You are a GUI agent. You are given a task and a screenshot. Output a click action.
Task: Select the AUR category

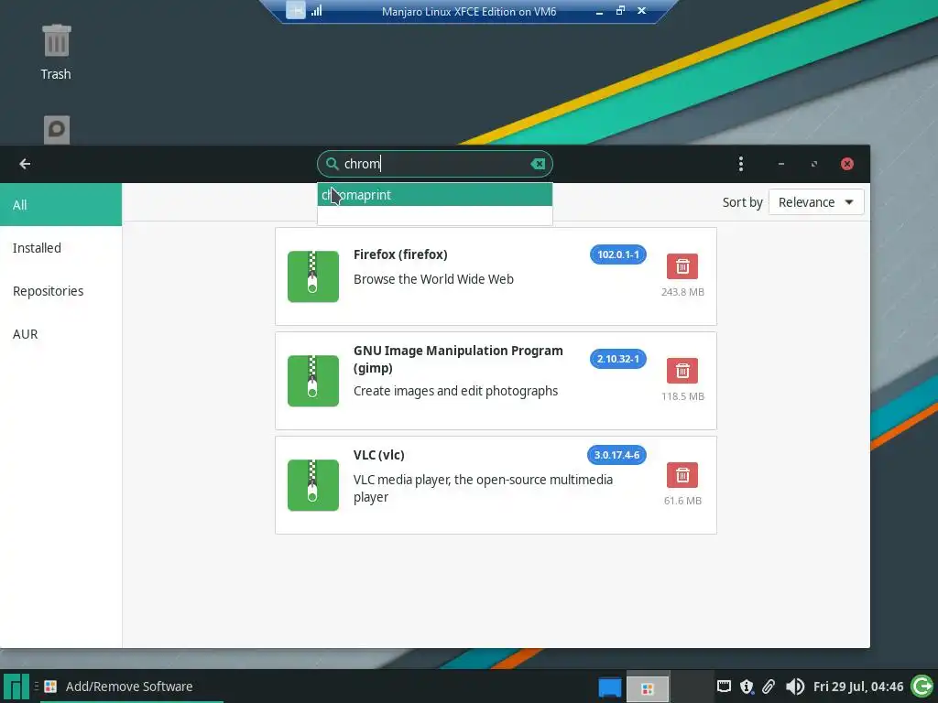(61, 333)
